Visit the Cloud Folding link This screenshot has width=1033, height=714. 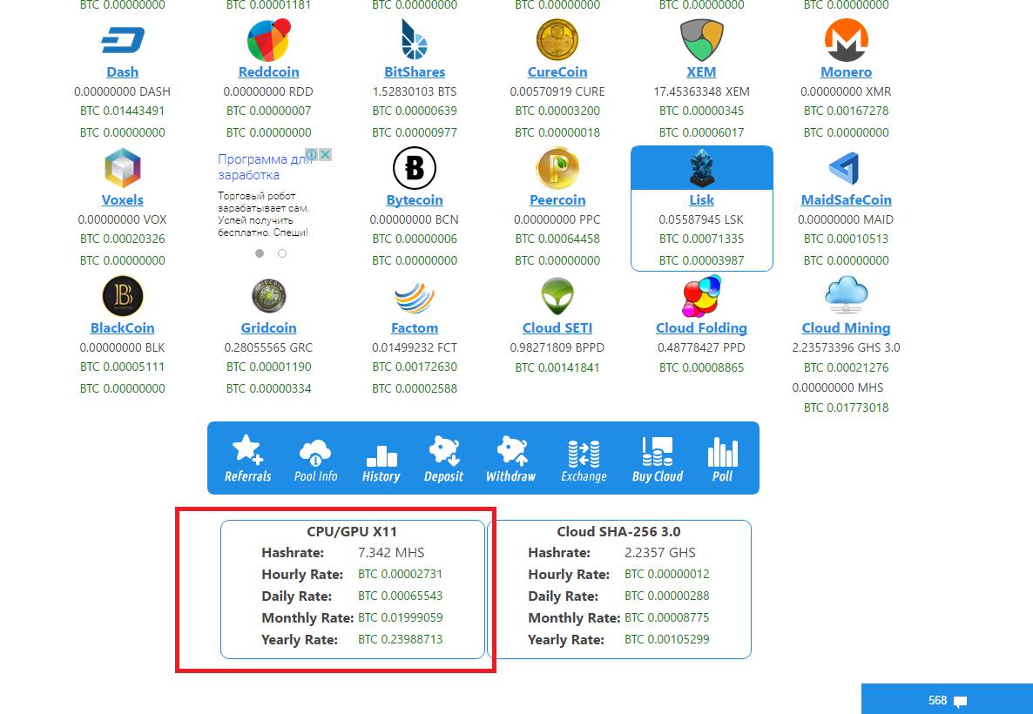coord(702,327)
